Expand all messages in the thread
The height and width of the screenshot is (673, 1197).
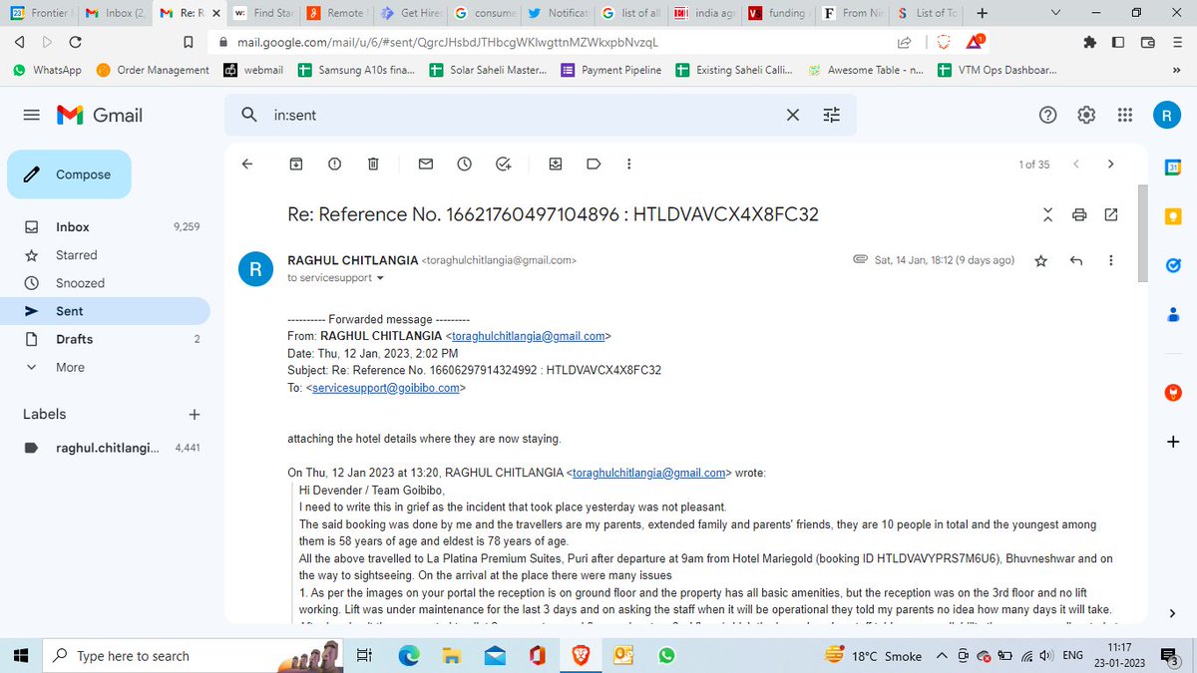coord(1047,214)
